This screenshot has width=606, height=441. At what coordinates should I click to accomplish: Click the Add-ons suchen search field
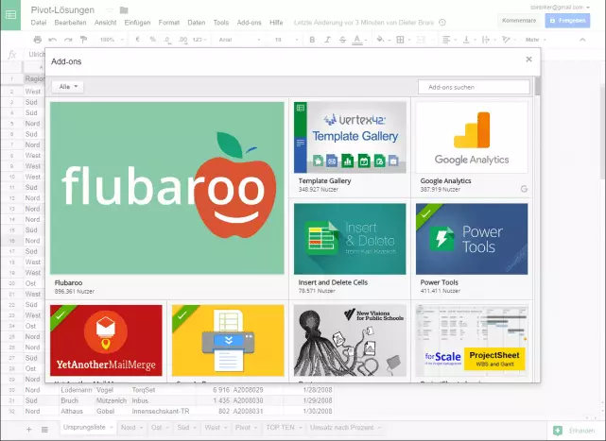click(x=474, y=87)
